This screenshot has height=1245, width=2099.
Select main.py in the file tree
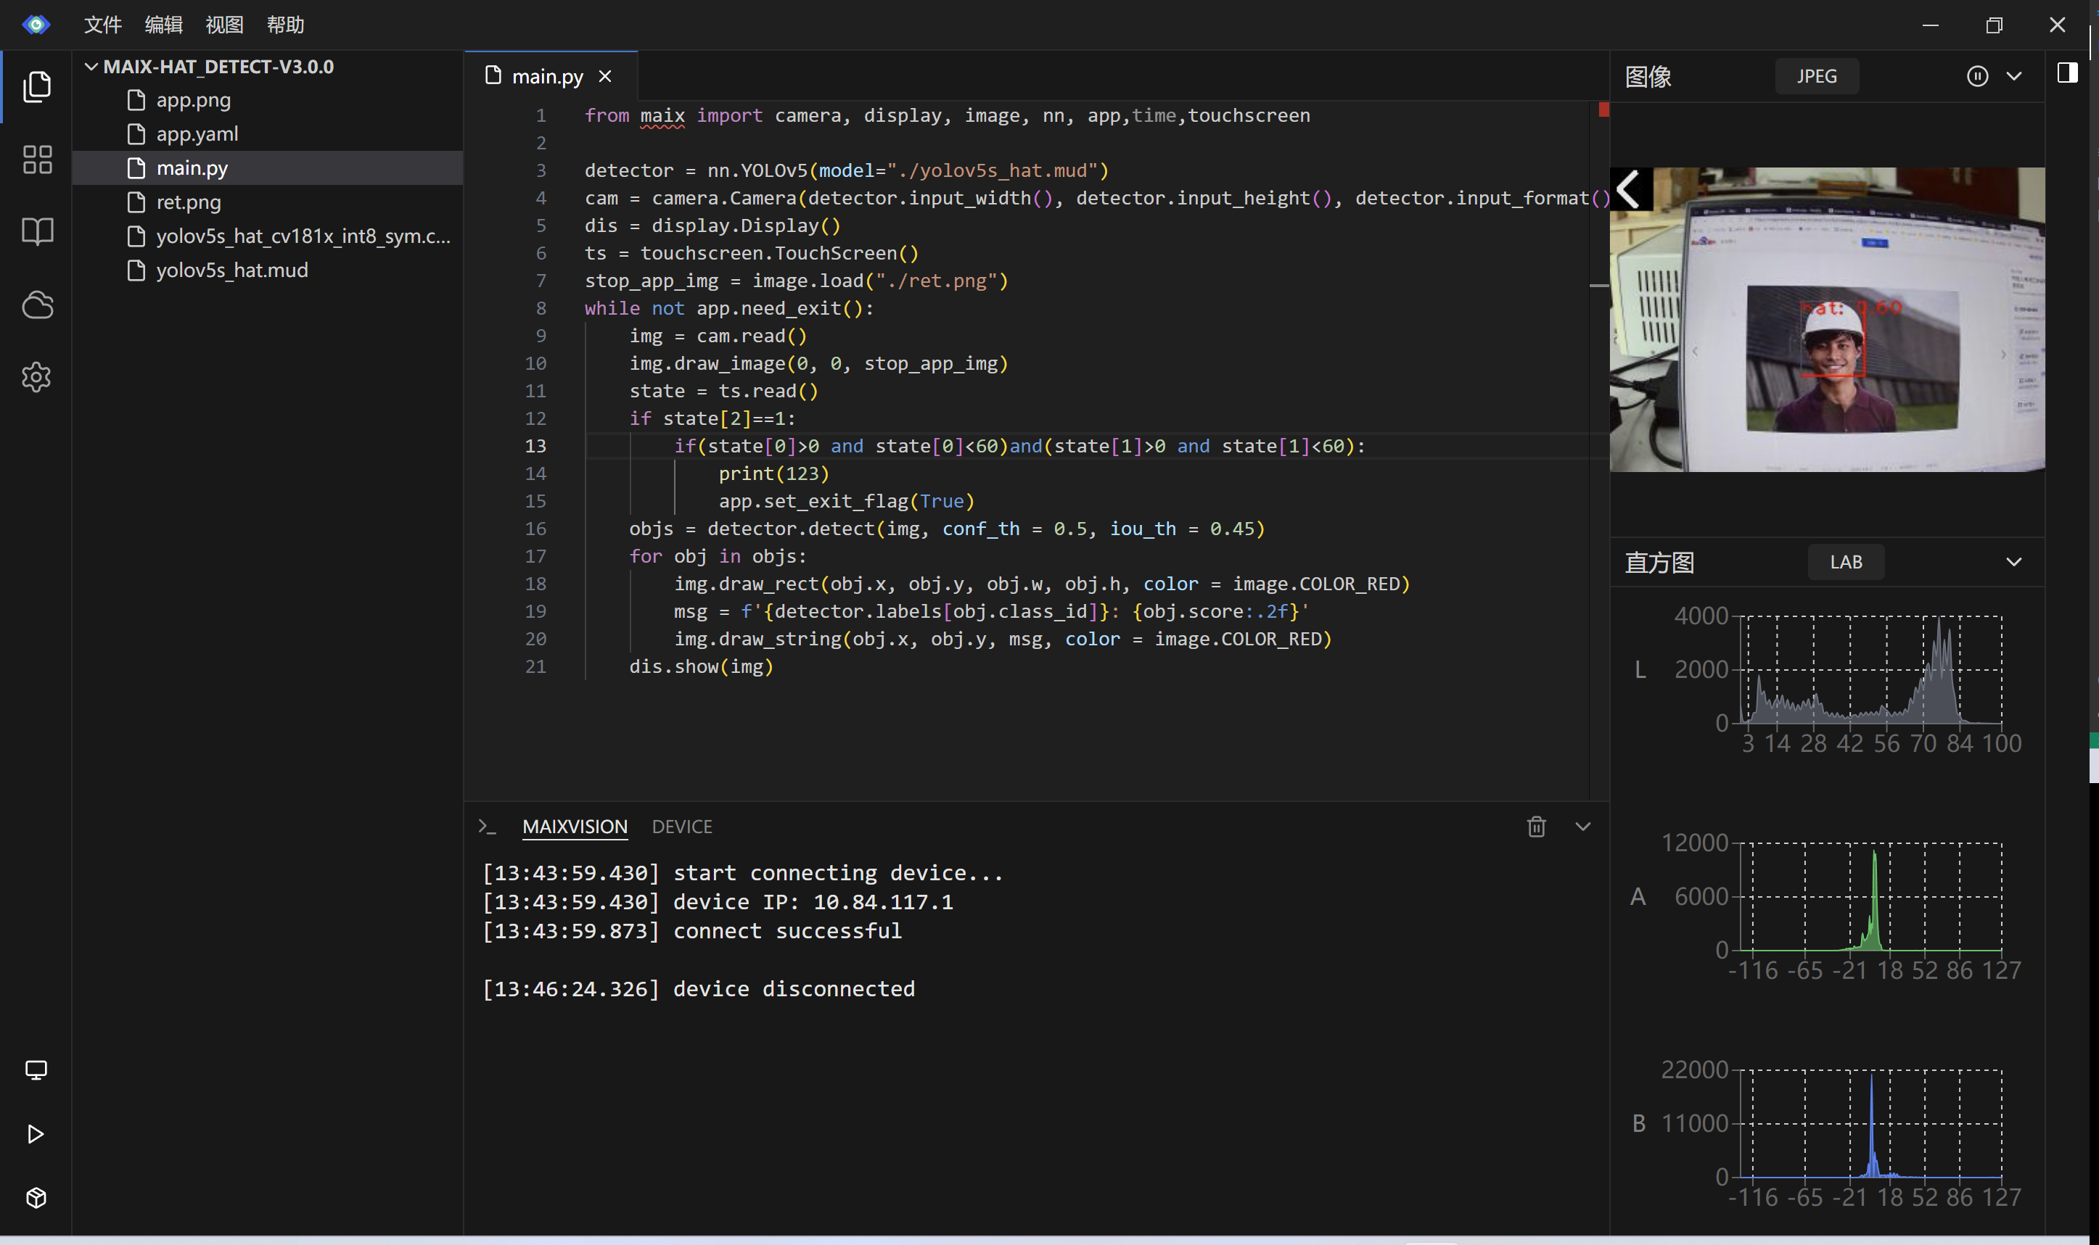268,167
